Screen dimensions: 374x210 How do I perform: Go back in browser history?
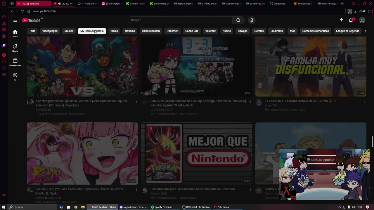click(x=12, y=11)
